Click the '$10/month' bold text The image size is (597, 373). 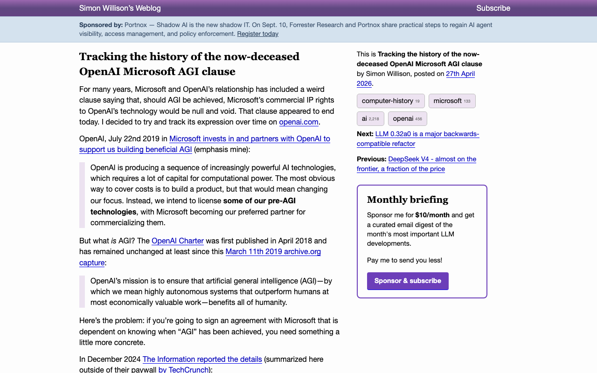point(432,215)
